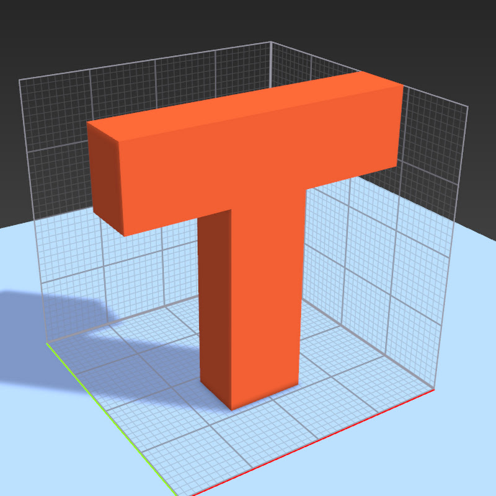Click the base of the T stem on the floor

click(x=248, y=403)
